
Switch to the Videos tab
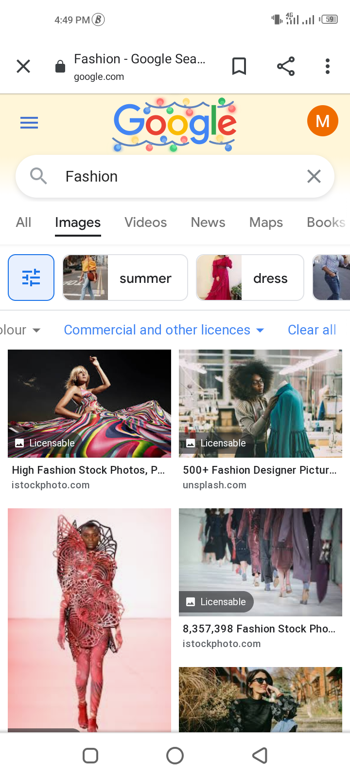click(x=145, y=223)
